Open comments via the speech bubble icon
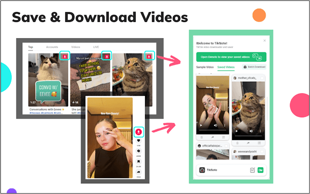This screenshot has width=310, height=194. tap(138, 152)
